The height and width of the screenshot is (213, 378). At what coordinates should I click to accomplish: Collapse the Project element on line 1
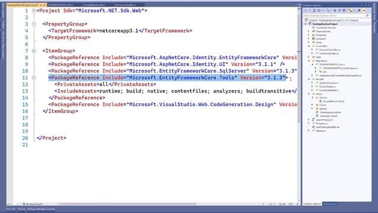tap(34, 11)
